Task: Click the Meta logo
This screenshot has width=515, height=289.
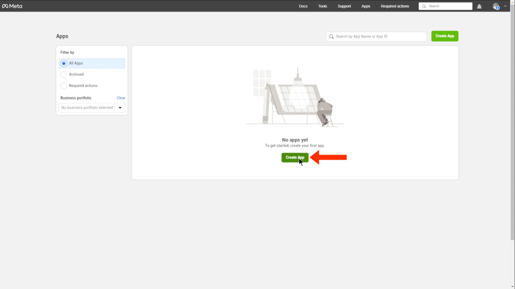Action: click(x=12, y=6)
